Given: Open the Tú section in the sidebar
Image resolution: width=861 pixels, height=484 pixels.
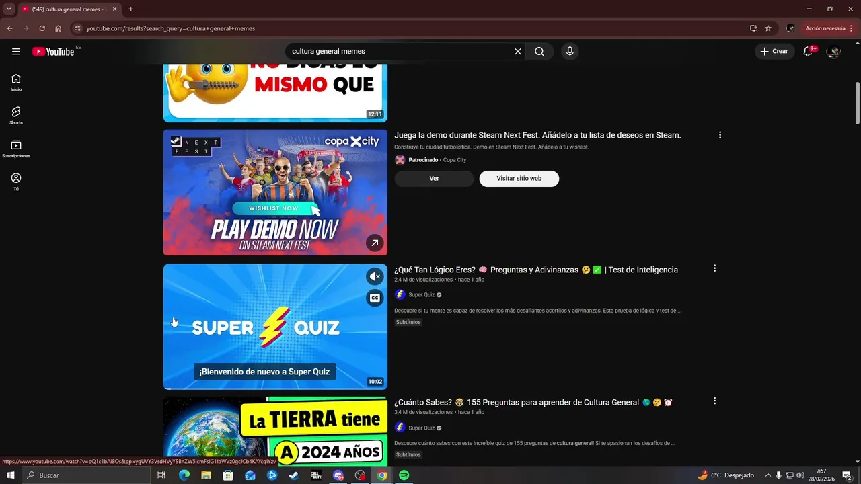Looking at the screenshot, I should tap(16, 182).
